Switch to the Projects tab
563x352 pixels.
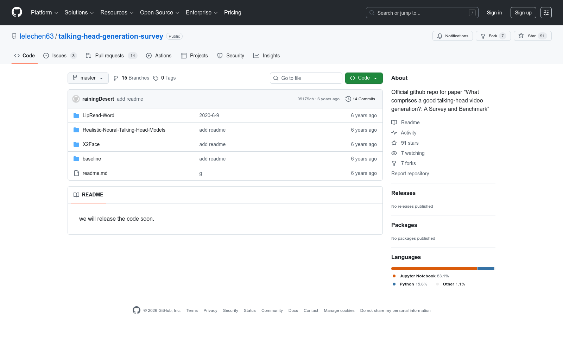(194, 56)
